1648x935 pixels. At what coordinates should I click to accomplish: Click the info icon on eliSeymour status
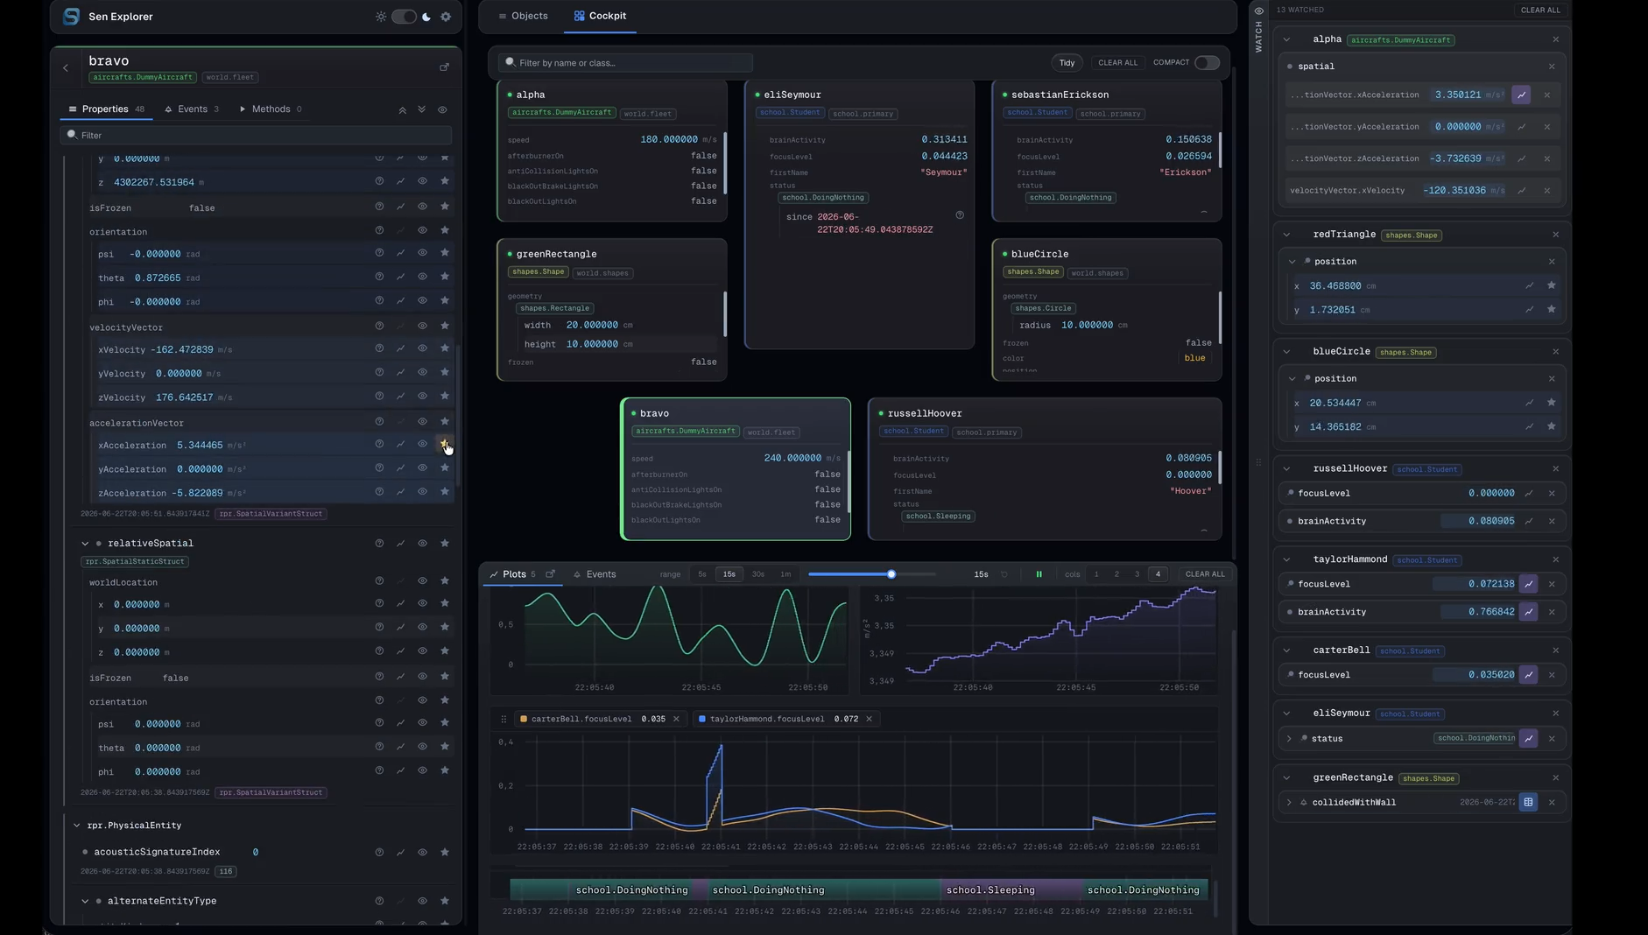tap(960, 215)
